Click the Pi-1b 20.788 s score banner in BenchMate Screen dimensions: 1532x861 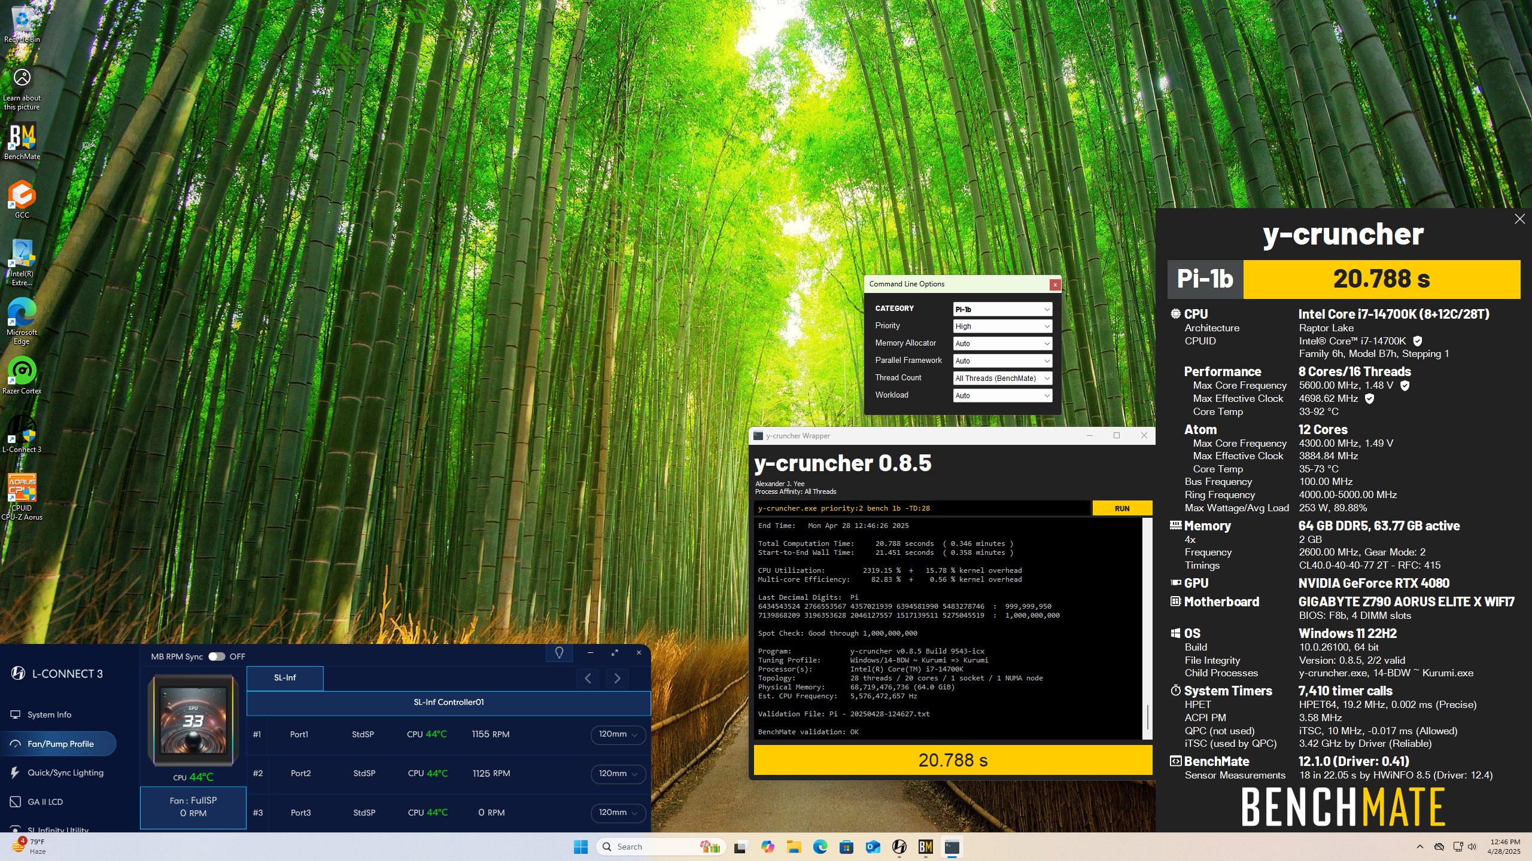pos(1344,279)
